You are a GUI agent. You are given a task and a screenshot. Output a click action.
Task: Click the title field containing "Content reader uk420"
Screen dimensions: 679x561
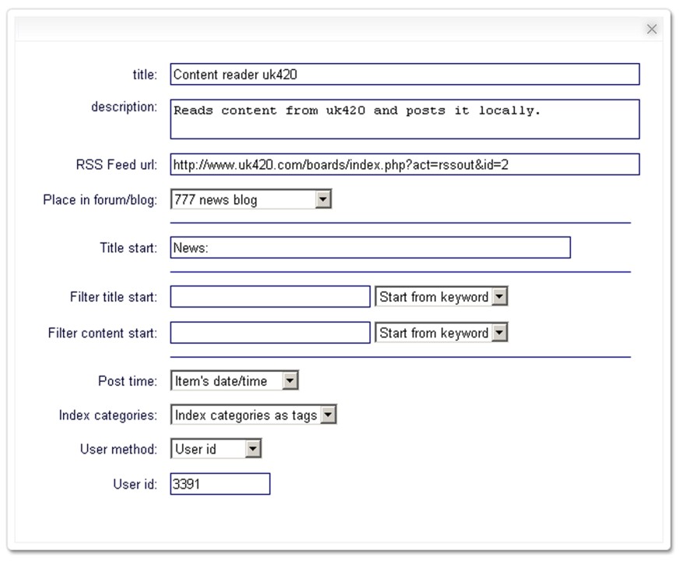tap(404, 75)
